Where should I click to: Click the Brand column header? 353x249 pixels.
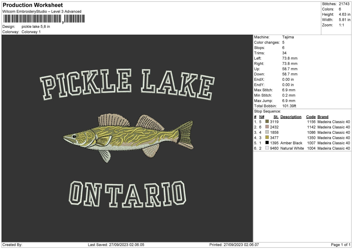(322, 117)
